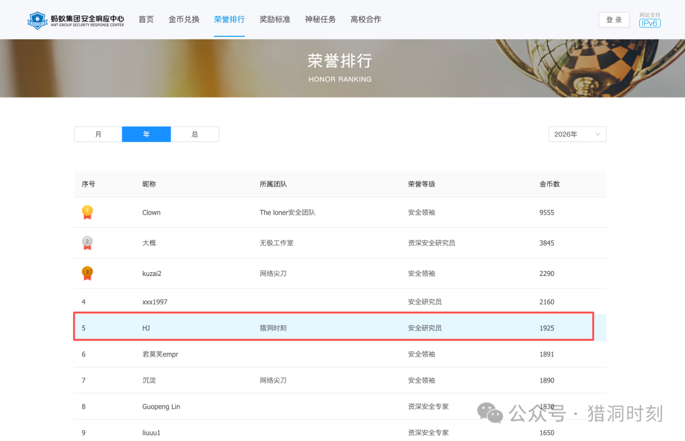685x441 pixels.
Task: Select the 年 (year) ranking toggle
Action: click(x=147, y=134)
